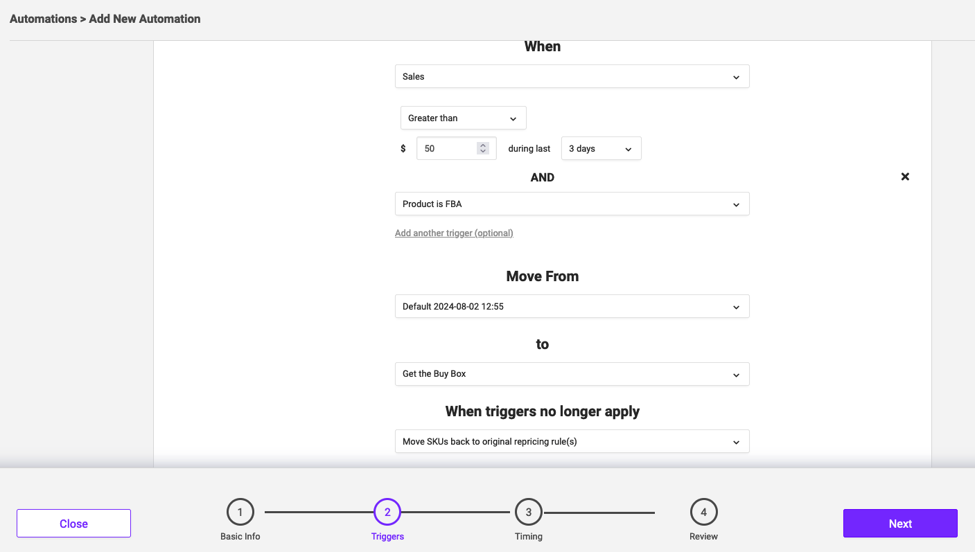975x552 pixels.
Task: Open the Greater than comparison dropdown
Action: click(x=463, y=118)
